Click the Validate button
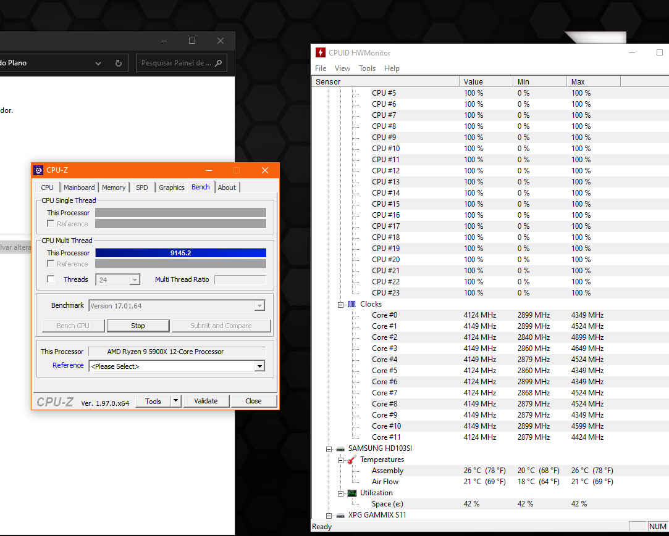Screen dimensions: 669x536 [x=206, y=401]
